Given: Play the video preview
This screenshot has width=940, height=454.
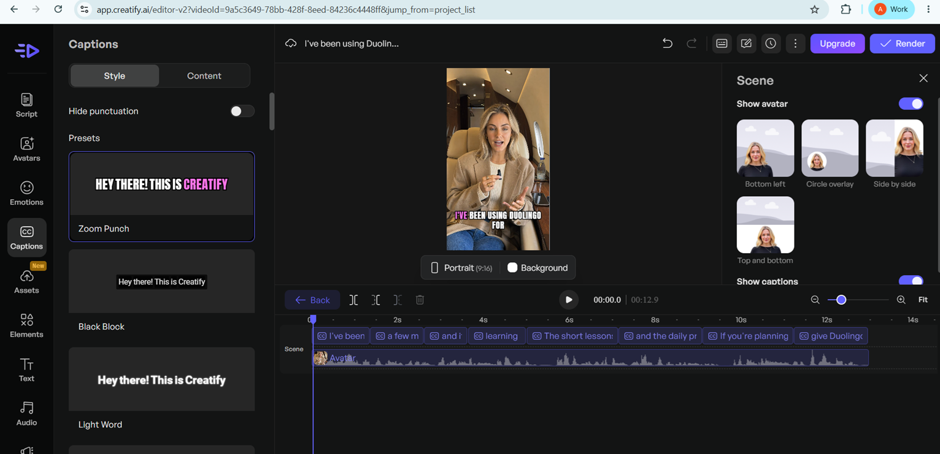Looking at the screenshot, I should click(x=568, y=300).
